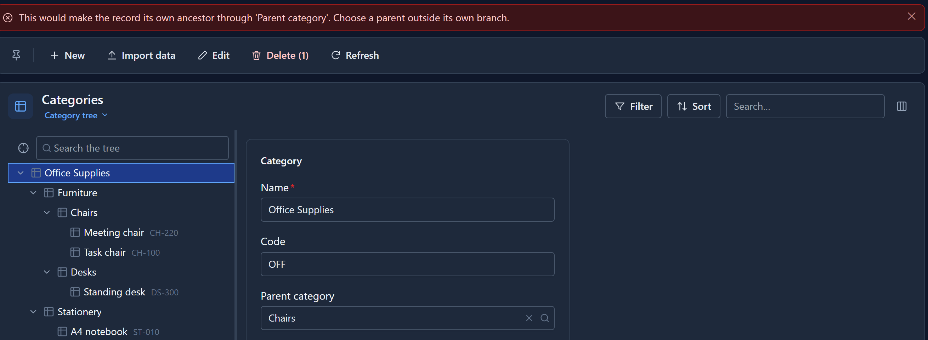Screen dimensions: 928x340
Task: Click the pin toolbar icon
Action: [x=16, y=55]
